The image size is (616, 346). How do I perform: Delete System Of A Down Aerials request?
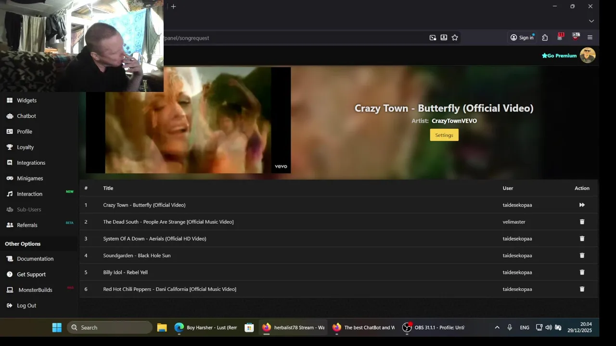pos(582,238)
